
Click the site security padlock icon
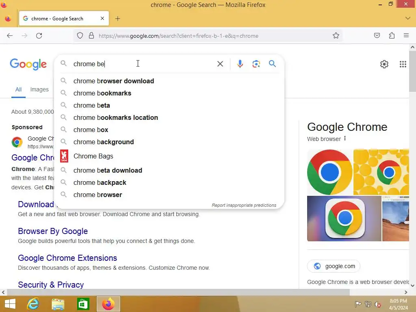91,36
